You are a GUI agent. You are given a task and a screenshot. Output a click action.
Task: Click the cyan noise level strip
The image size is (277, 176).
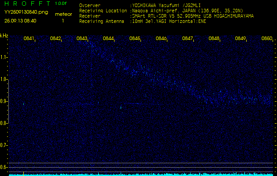138,174
